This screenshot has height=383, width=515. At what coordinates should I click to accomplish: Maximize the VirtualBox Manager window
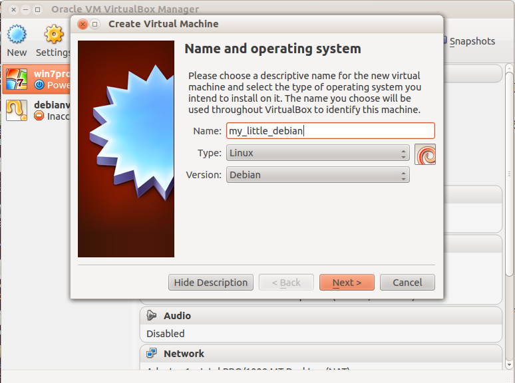37,9
